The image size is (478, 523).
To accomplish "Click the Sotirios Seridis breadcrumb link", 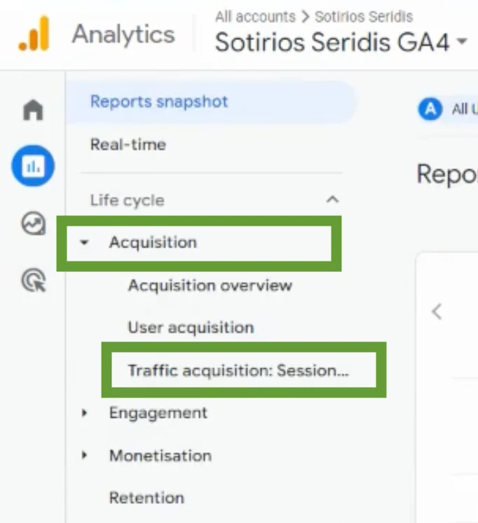I will [364, 17].
